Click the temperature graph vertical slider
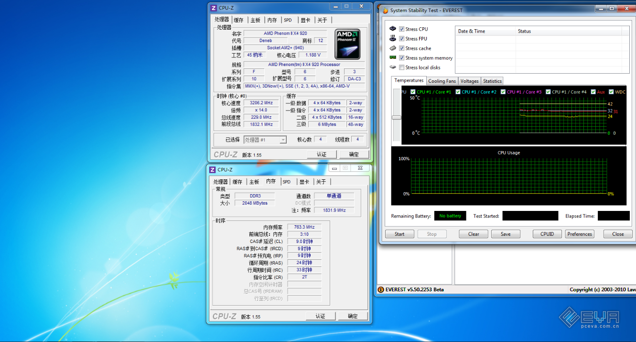The width and height of the screenshot is (636, 342). [397, 117]
